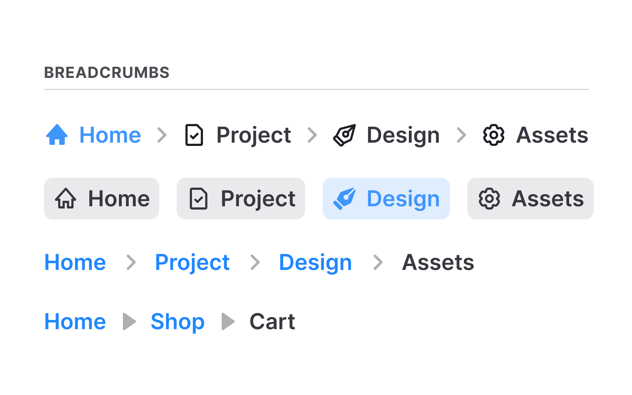Click the Assets pill button

[530, 199]
